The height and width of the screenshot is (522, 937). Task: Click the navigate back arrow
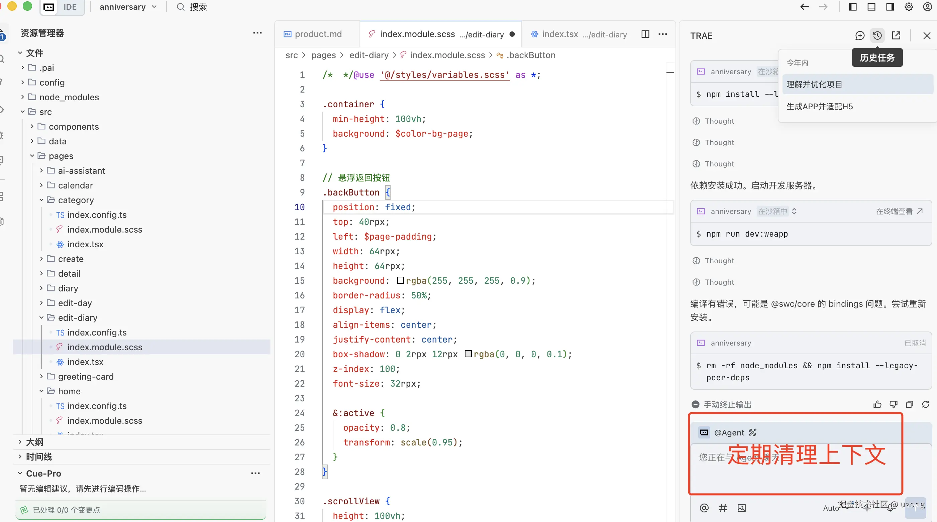805,7
